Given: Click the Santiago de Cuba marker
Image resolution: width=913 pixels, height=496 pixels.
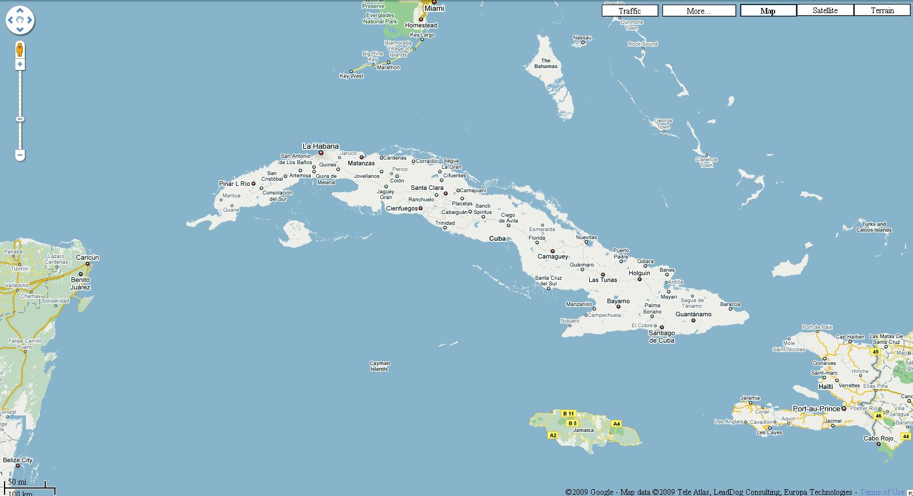Looking at the screenshot, I should coord(662,327).
